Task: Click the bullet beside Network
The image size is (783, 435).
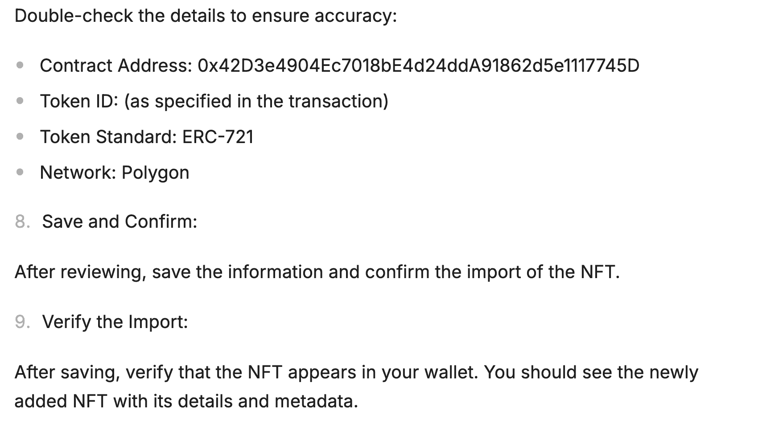Action: coord(20,172)
